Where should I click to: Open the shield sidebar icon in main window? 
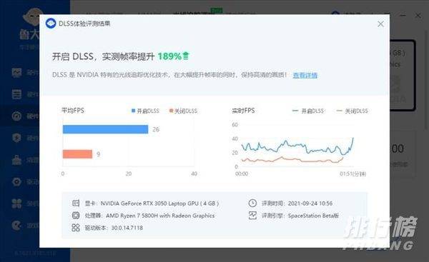16,138
